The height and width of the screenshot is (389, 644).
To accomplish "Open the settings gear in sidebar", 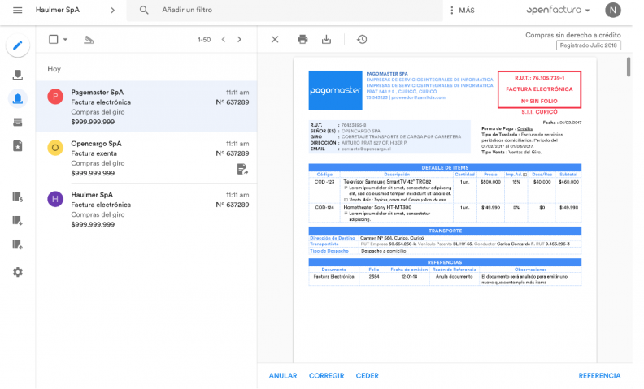I will (x=18, y=272).
